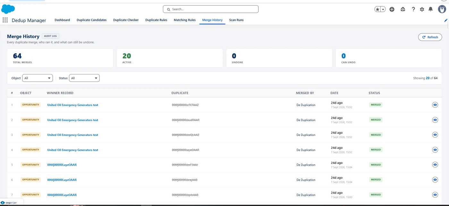The image size is (449, 206).
Task: View details eye icon for row 5
Action: click(435, 165)
